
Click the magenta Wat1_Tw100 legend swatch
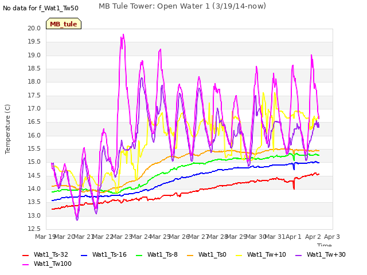(25, 265)
